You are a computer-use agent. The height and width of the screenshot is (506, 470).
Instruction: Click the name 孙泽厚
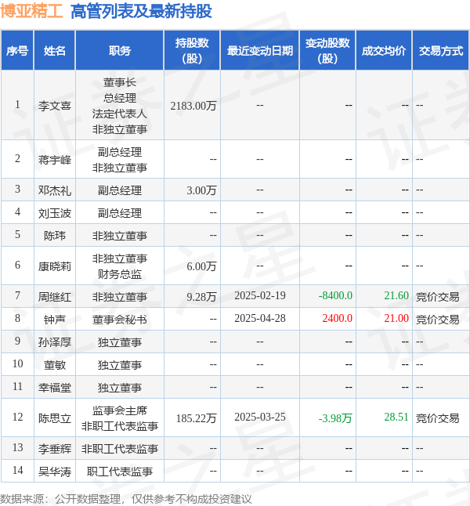55,342
